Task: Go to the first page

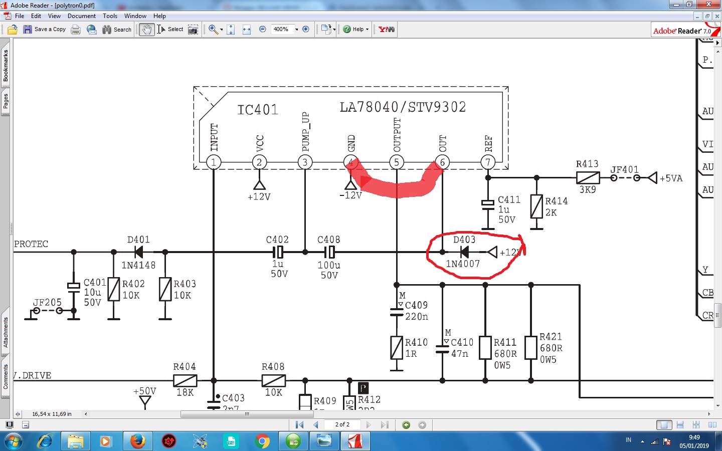Action: [x=300, y=425]
